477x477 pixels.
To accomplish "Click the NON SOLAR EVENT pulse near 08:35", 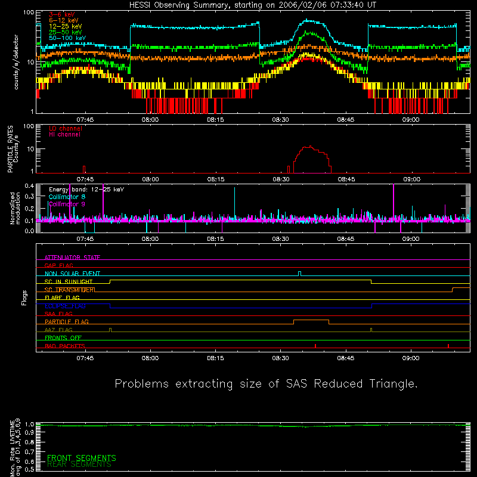I will click(x=300, y=274).
